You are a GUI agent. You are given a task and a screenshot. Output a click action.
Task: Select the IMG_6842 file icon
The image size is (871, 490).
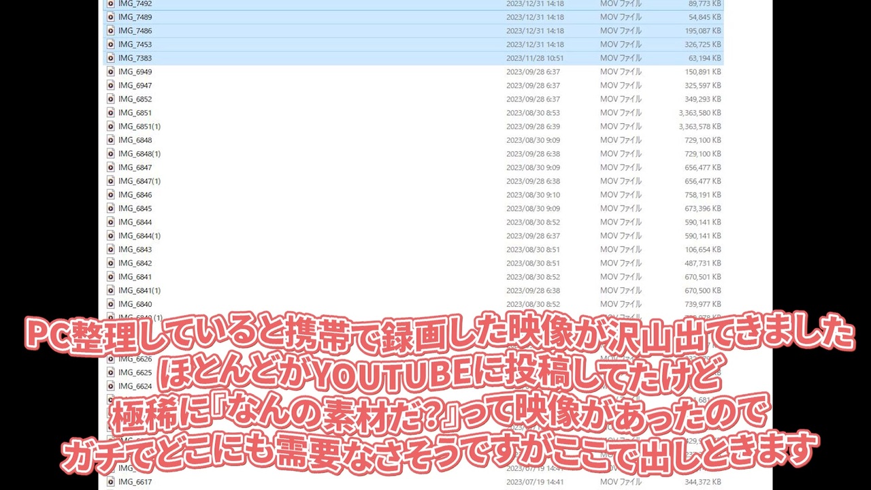tap(111, 263)
